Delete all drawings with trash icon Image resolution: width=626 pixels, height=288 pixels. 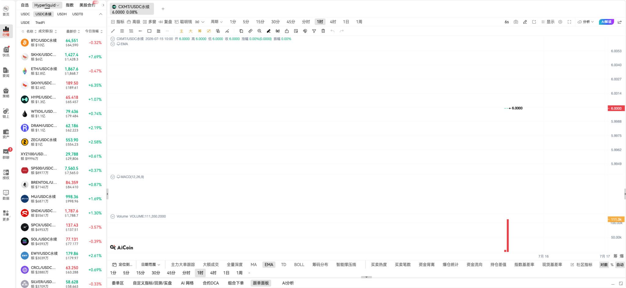323,31
